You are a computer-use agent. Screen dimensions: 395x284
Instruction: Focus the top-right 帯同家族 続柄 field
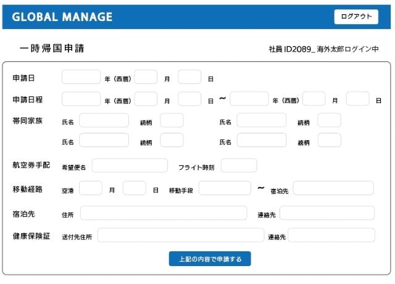tap(329, 120)
